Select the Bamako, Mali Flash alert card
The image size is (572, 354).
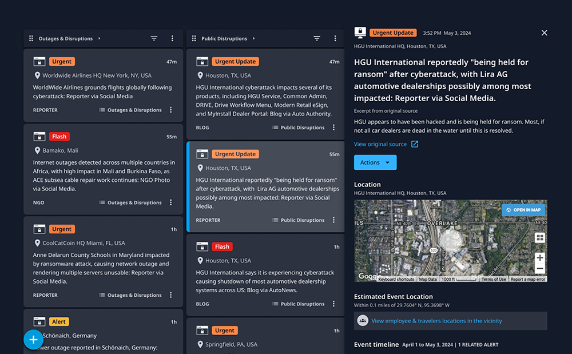coord(103,169)
